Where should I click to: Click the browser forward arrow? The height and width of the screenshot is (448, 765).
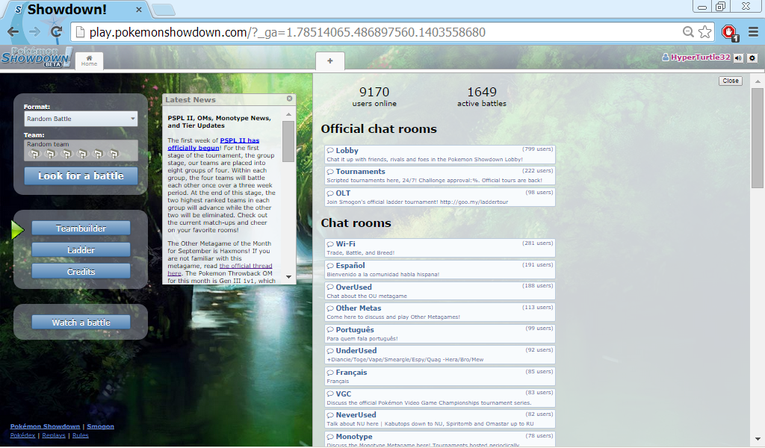coord(34,32)
